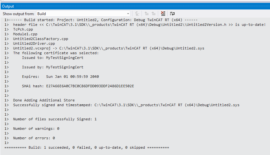The height and width of the screenshot is (155, 270).
Task: Click the 'Expires: Sun Jan 01' line
Action: pyautogui.click(x=60, y=77)
